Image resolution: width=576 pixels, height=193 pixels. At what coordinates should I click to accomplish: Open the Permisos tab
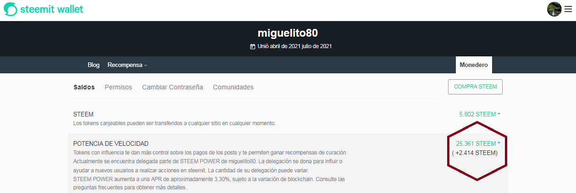pos(118,87)
